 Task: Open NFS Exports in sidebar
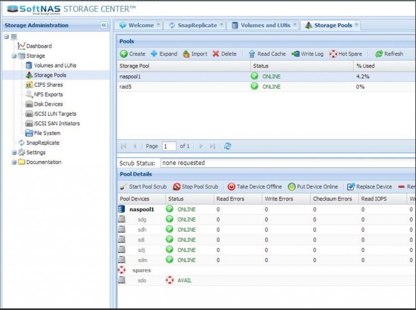point(44,94)
